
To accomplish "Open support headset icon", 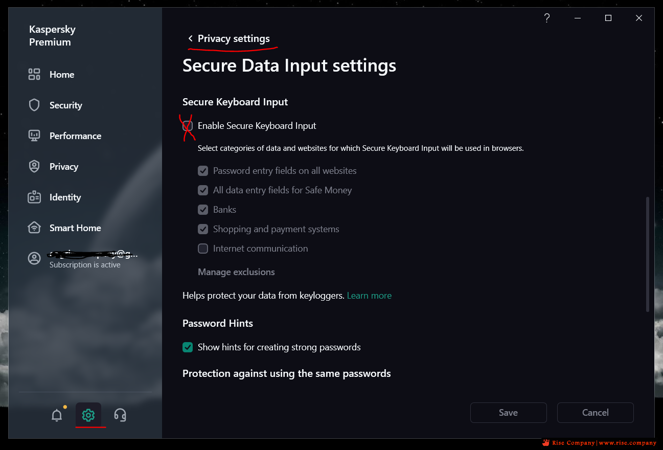I will [x=120, y=415].
